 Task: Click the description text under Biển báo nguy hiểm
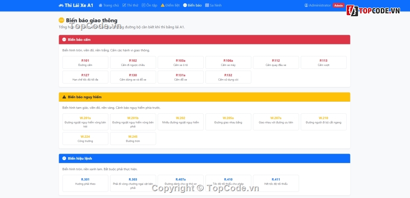[x=111, y=108]
